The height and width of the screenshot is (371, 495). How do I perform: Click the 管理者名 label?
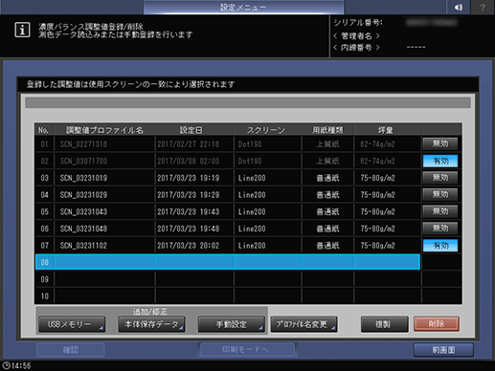pyautogui.click(x=356, y=36)
